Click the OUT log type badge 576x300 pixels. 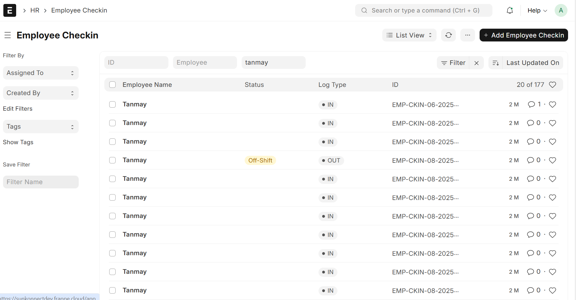pos(331,160)
